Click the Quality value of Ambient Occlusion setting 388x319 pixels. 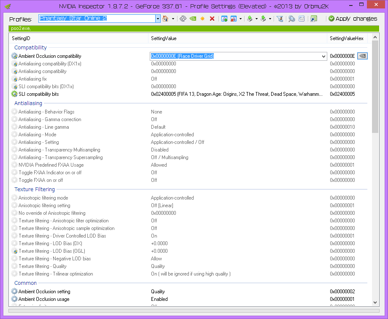pos(158,292)
